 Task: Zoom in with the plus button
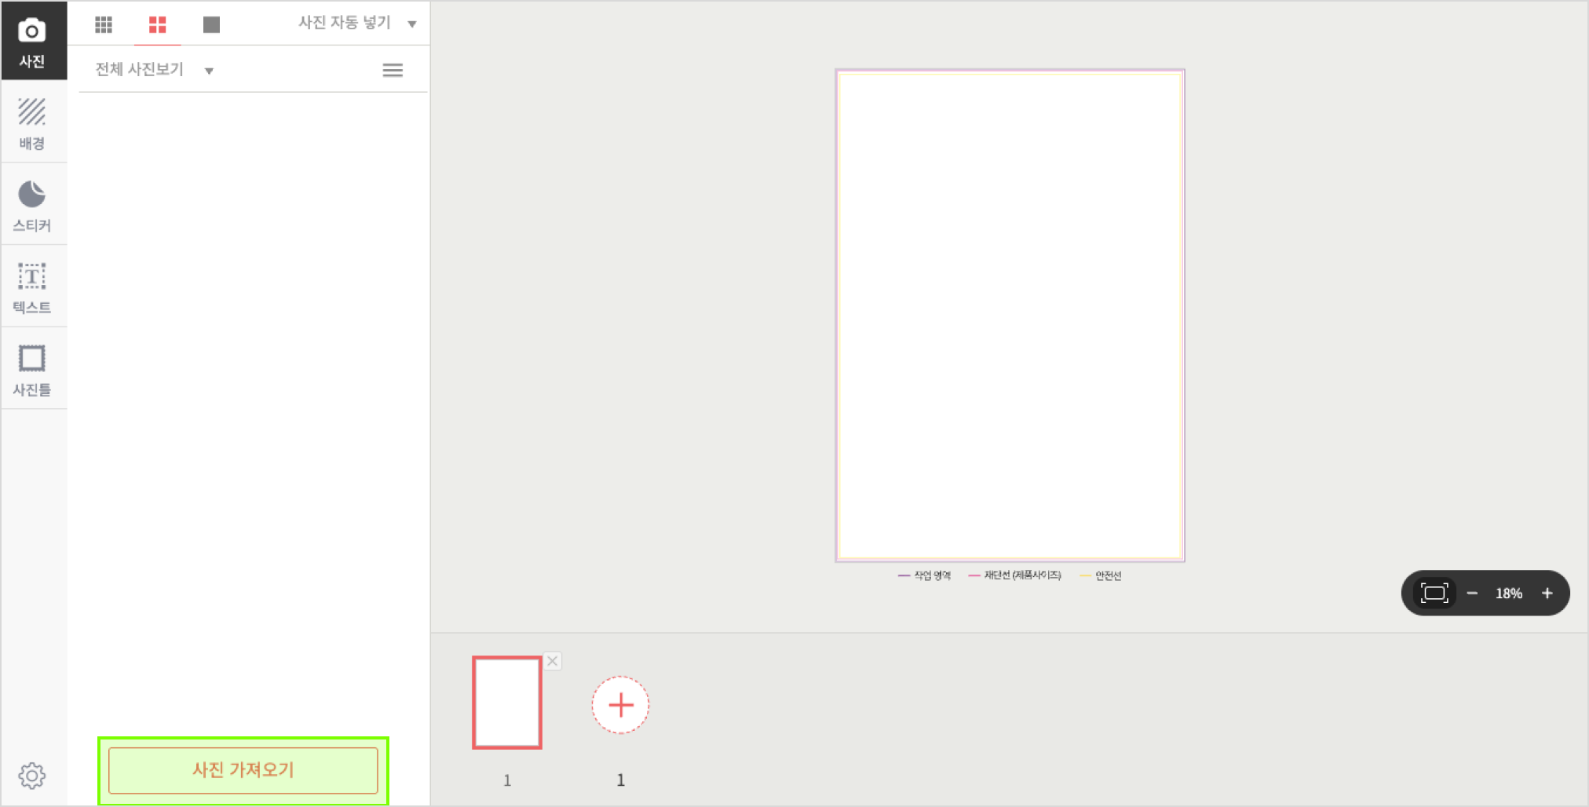1547,593
